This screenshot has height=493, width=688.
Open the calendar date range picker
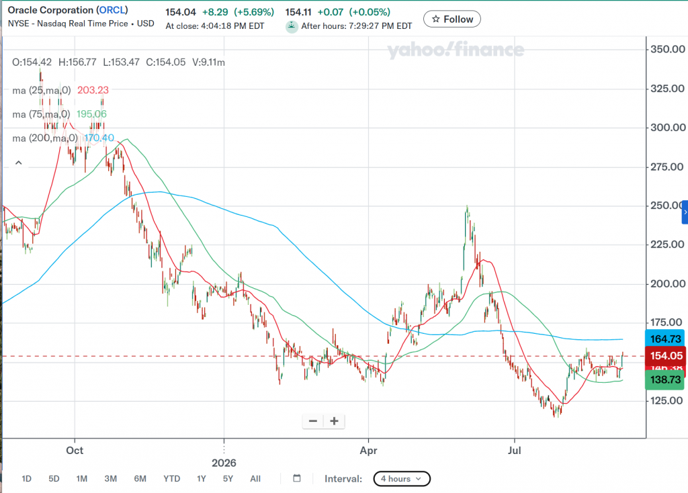click(x=297, y=478)
